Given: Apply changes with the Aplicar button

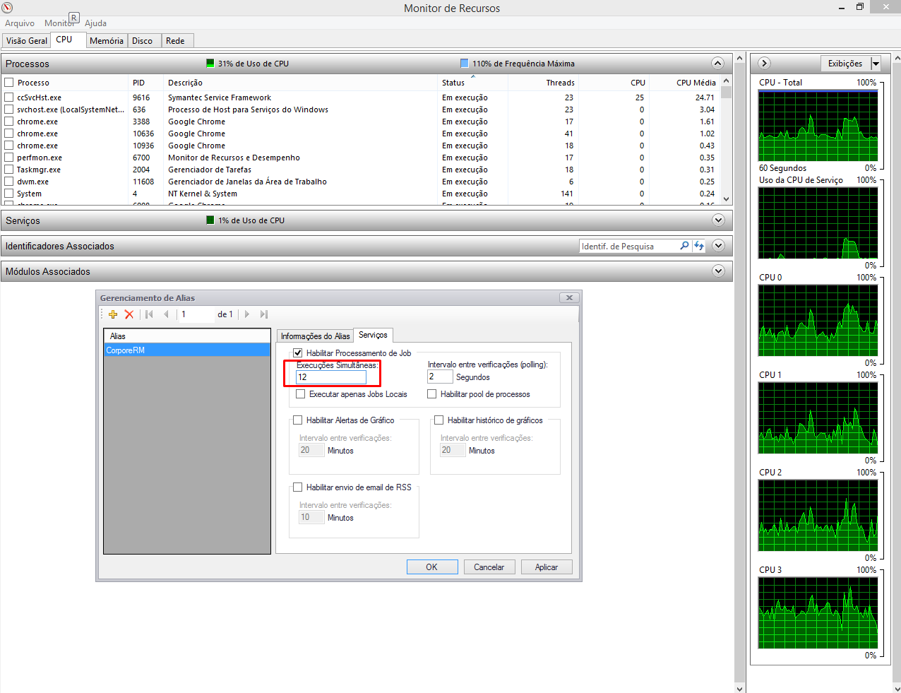Looking at the screenshot, I should [x=547, y=567].
